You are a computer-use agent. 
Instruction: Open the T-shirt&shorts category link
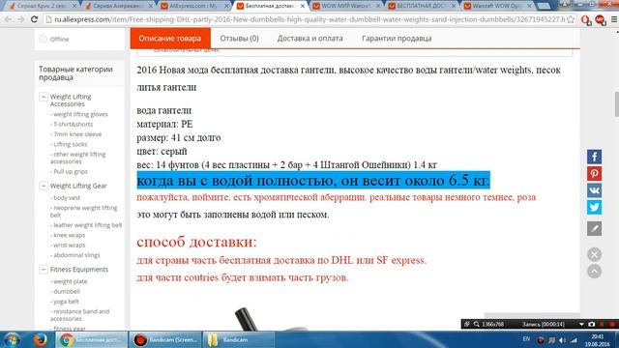pyautogui.click(x=74, y=124)
